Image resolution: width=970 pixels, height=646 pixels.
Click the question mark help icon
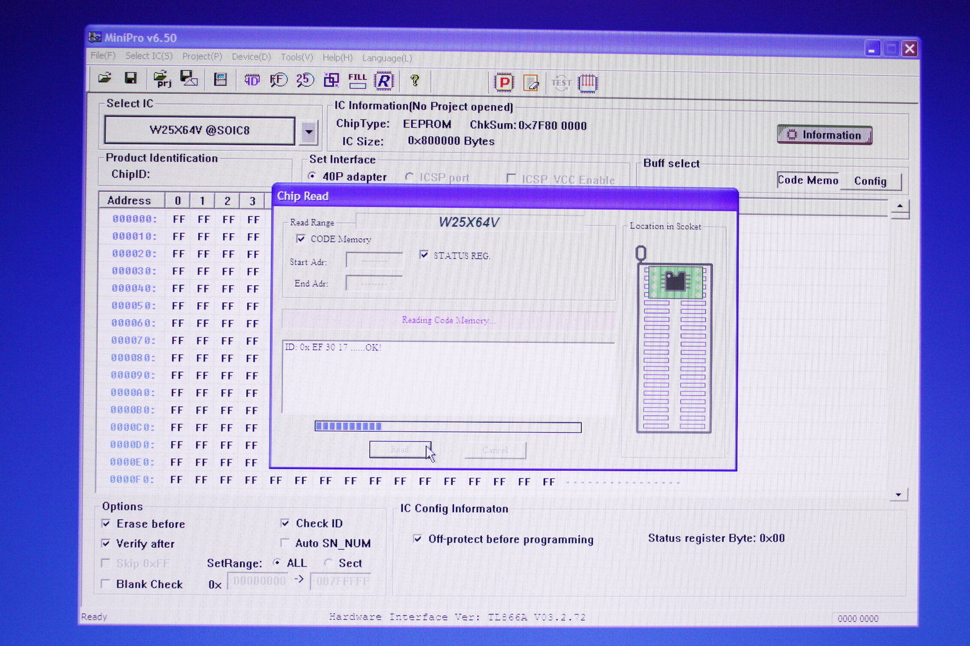415,81
